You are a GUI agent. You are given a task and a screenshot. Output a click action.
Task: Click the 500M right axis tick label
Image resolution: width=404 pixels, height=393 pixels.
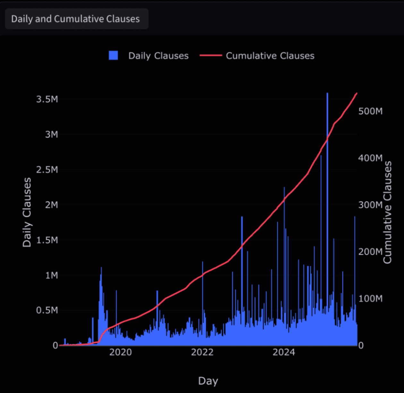click(370, 111)
